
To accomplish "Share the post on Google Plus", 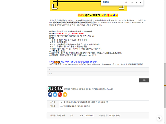I will tap(60, 95).
